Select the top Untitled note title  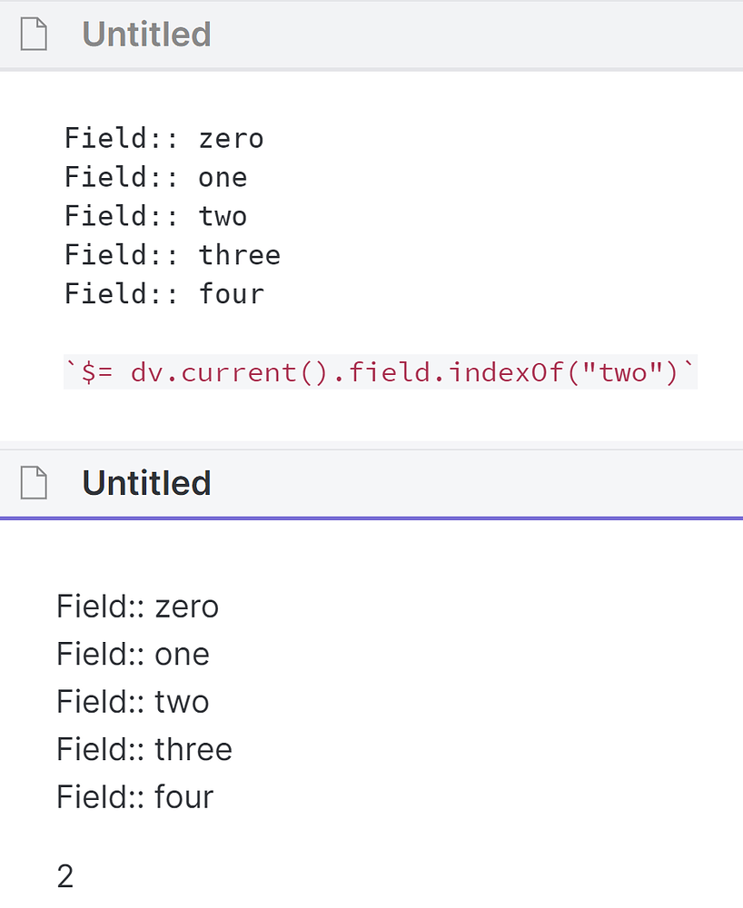[x=145, y=34]
